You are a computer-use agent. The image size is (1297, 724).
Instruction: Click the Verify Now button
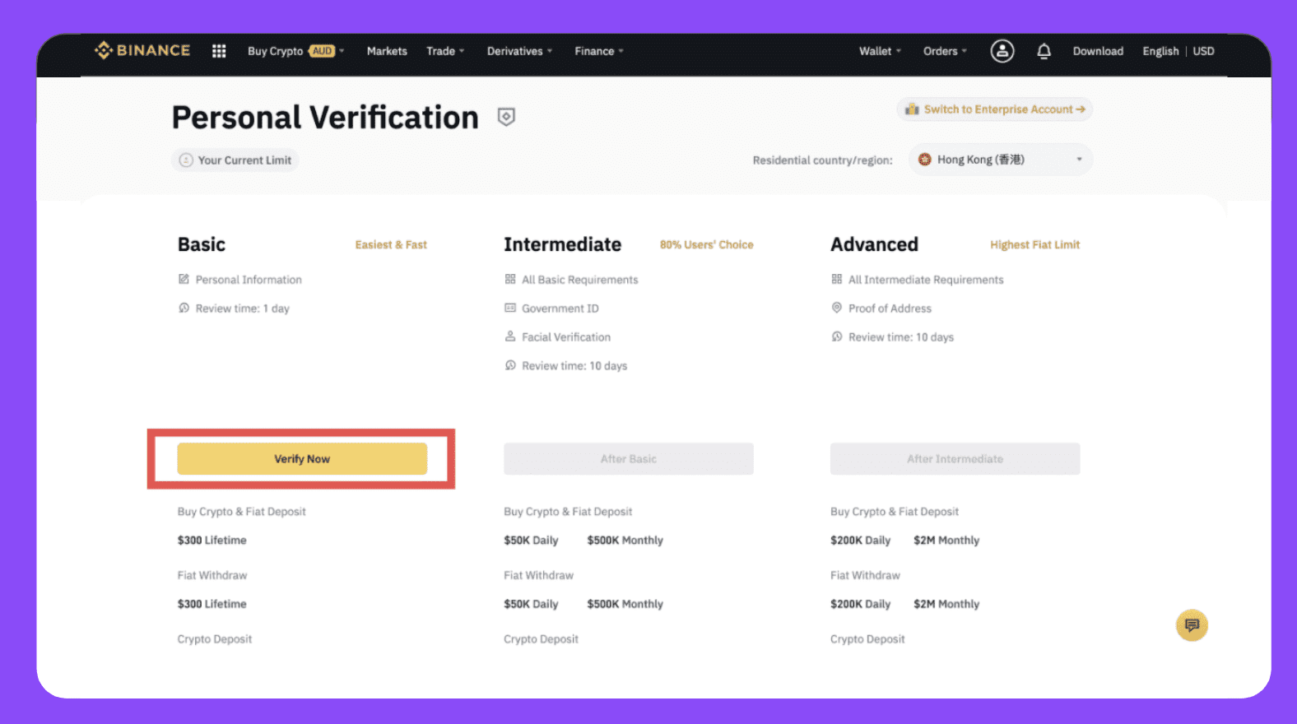[x=302, y=459]
